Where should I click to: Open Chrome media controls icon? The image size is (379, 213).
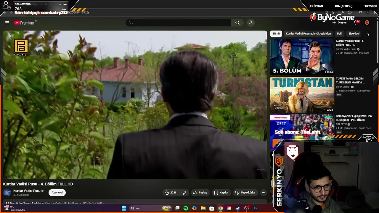point(360,12)
